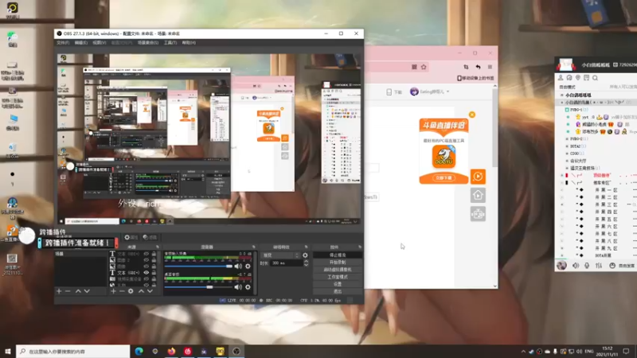The height and width of the screenshot is (358, 637).
Task: Open gear settings for second mixer audio track
Action: click(248, 287)
